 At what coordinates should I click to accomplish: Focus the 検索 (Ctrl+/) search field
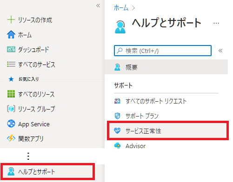tap(163, 51)
